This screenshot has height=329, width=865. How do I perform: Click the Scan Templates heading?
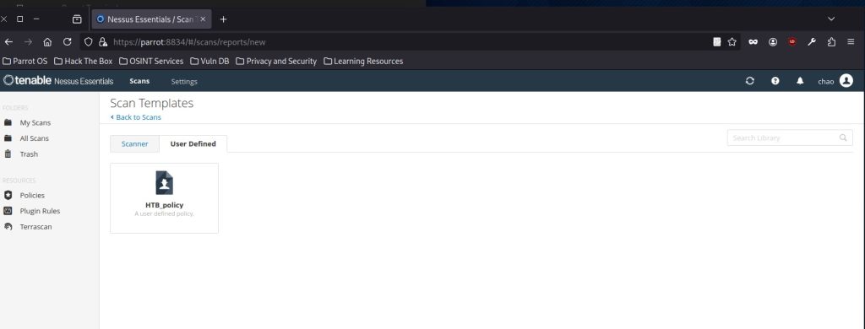click(152, 103)
